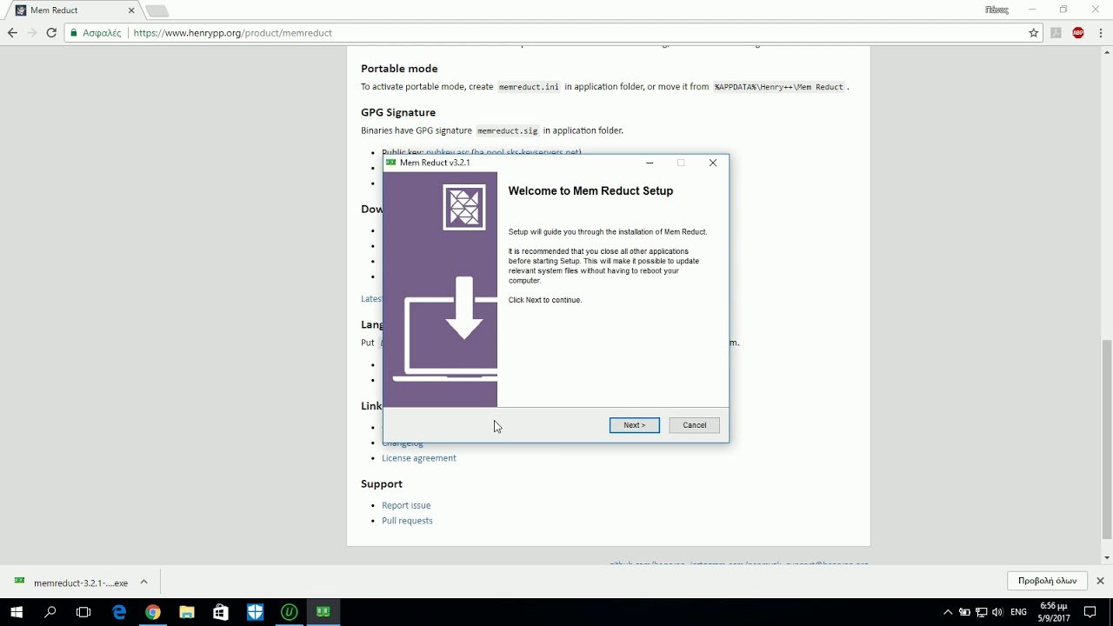Switch to Google Chrome on the taskbar
1113x626 pixels.
[x=153, y=612]
